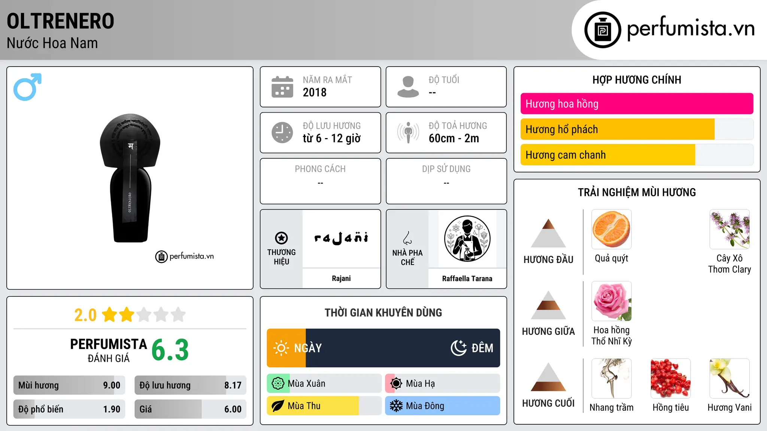Click the Nhang trầm incense image
This screenshot has height=431, width=767.
click(x=612, y=378)
